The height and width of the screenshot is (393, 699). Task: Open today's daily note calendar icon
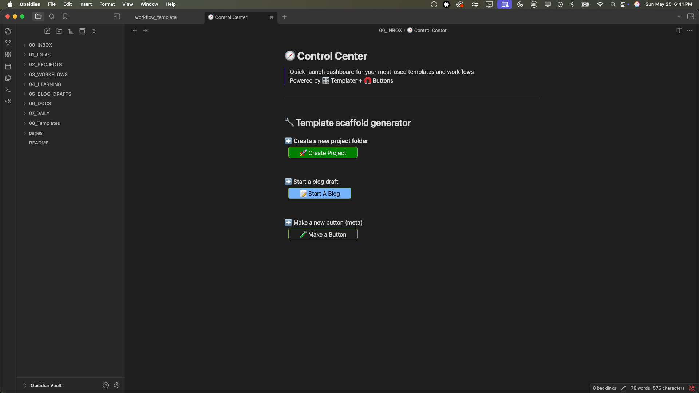pyautogui.click(x=8, y=66)
